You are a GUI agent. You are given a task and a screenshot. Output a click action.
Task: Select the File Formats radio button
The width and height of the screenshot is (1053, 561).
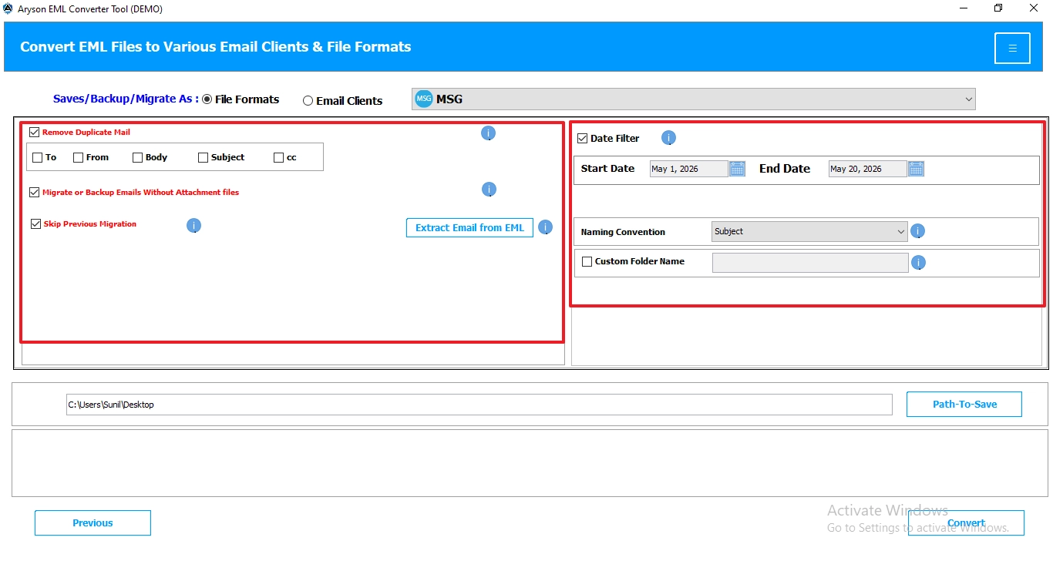click(x=207, y=99)
